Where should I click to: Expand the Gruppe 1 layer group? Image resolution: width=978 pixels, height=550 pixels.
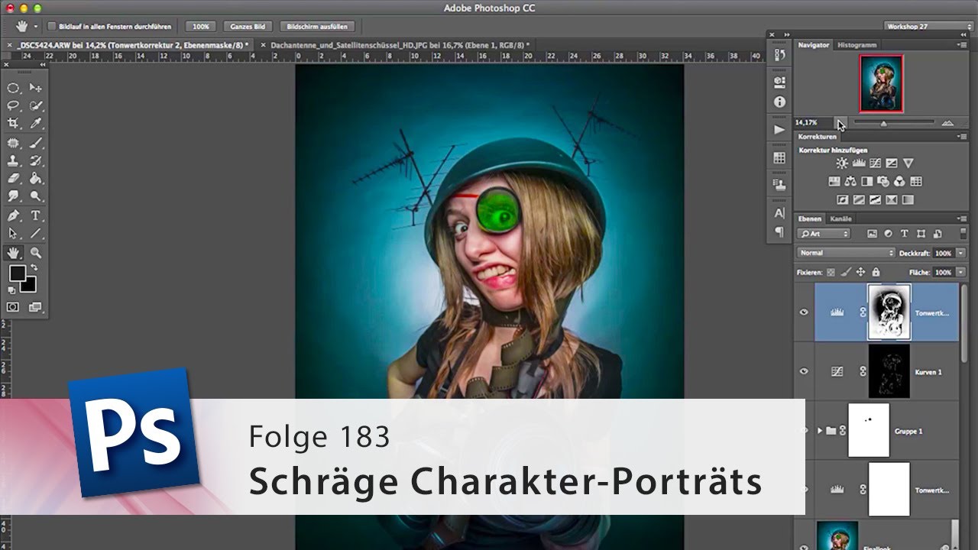tap(820, 431)
